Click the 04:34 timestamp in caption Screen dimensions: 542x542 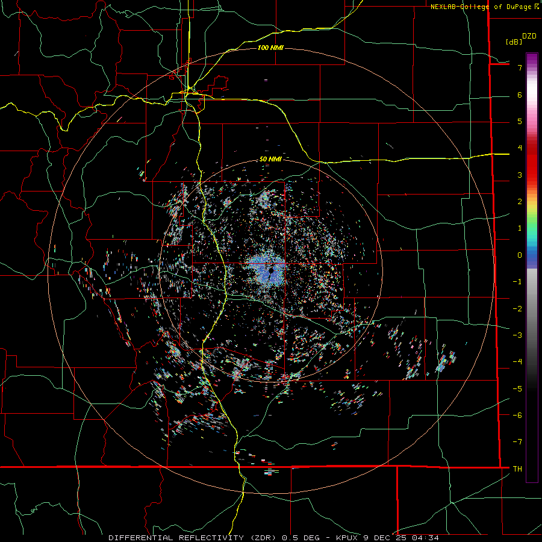point(426,538)
